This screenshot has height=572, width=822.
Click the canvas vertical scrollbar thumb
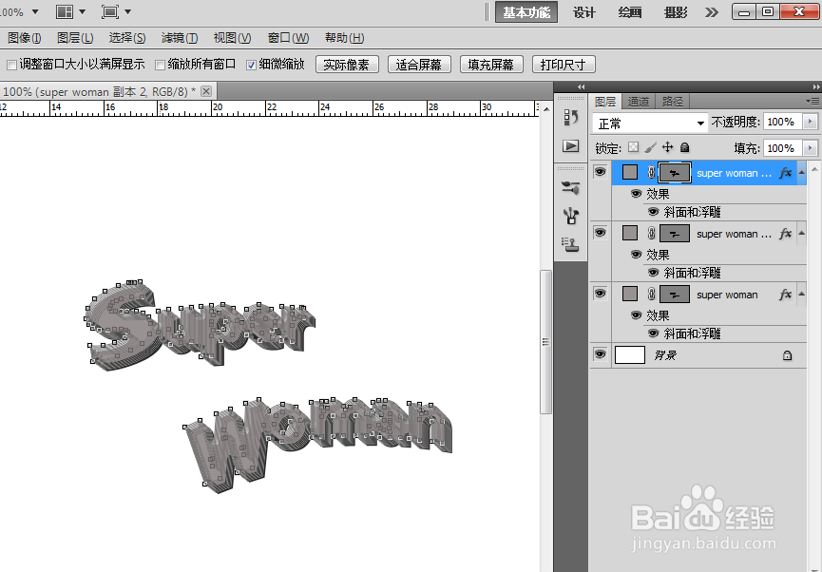(545, 342)
